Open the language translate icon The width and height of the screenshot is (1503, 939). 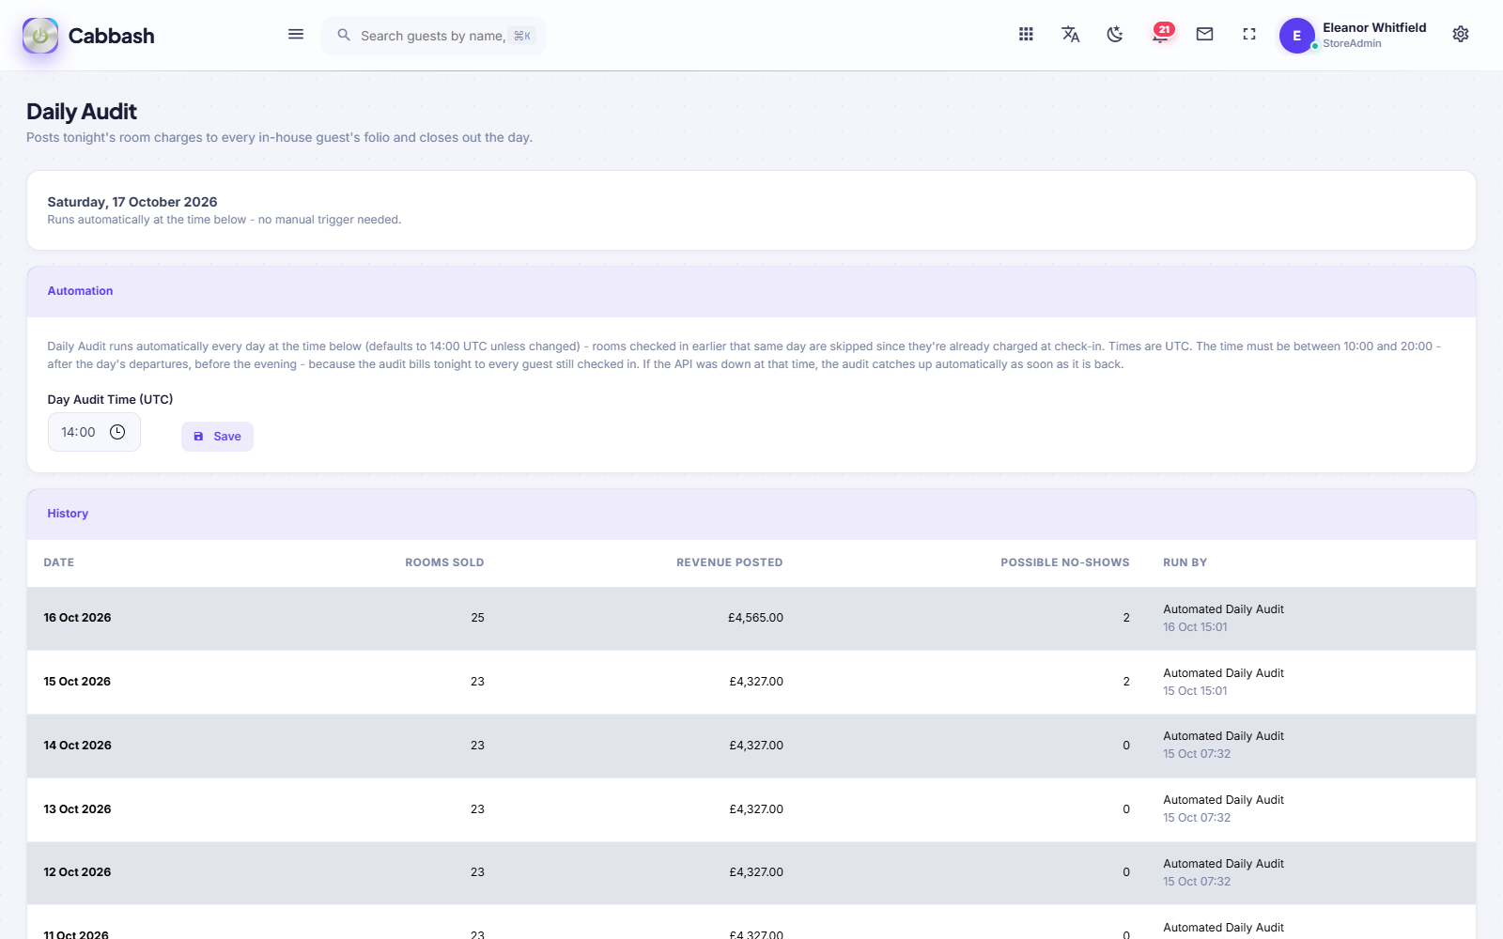1071,34
